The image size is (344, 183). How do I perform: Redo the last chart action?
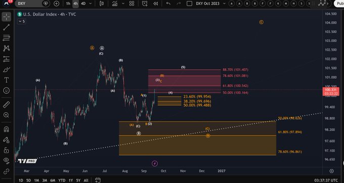179,4
